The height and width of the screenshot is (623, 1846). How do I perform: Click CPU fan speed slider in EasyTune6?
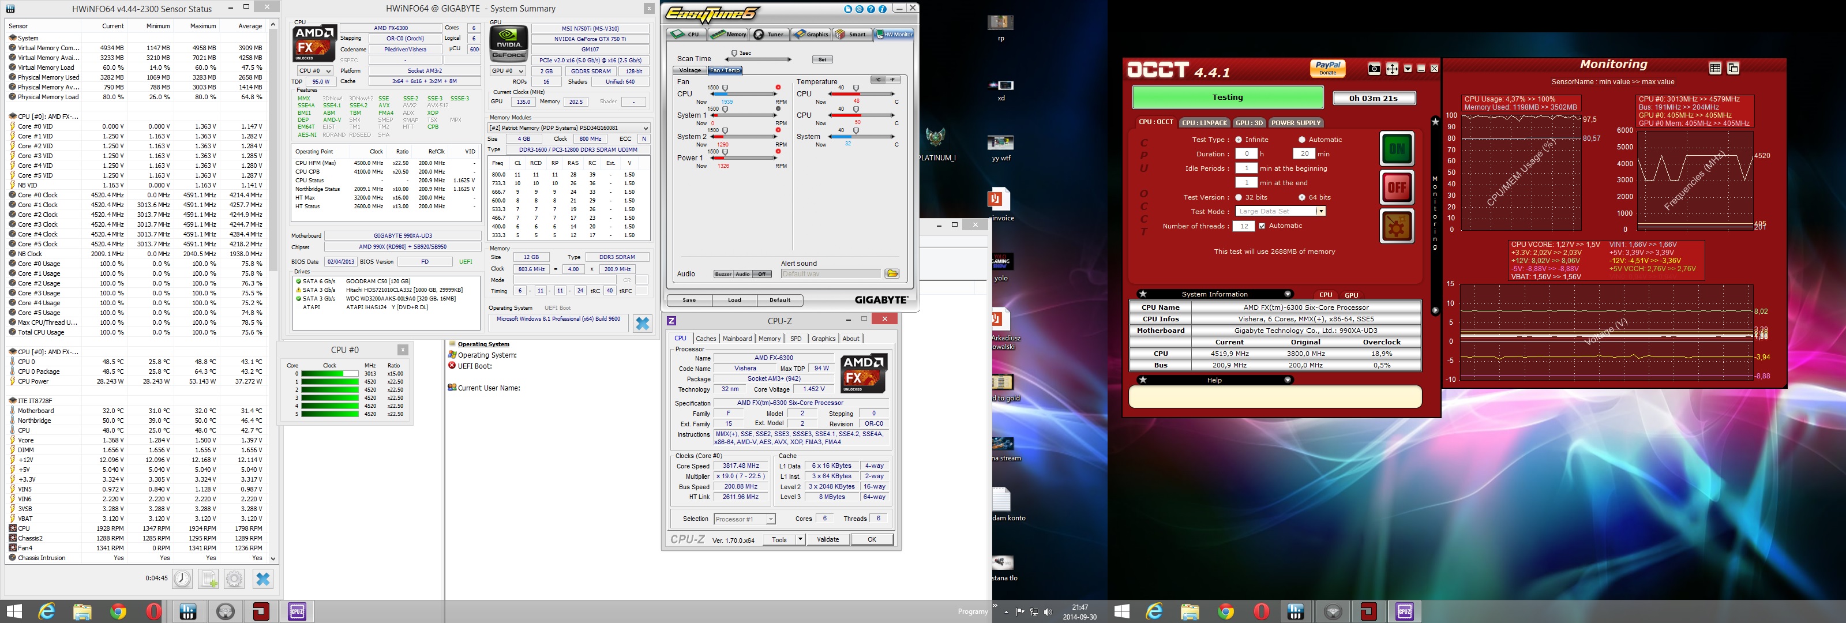[725, 88]
